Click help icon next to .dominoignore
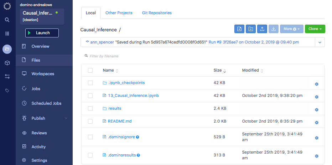The image size is (332, 165). click(x=138, y=137)
